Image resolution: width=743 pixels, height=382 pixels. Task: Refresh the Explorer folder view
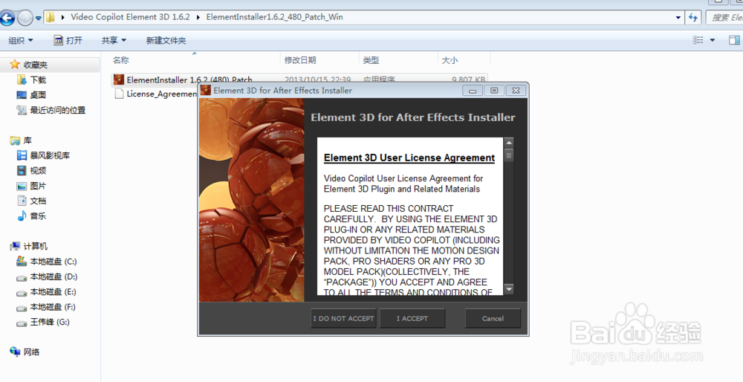coord(693,18)
